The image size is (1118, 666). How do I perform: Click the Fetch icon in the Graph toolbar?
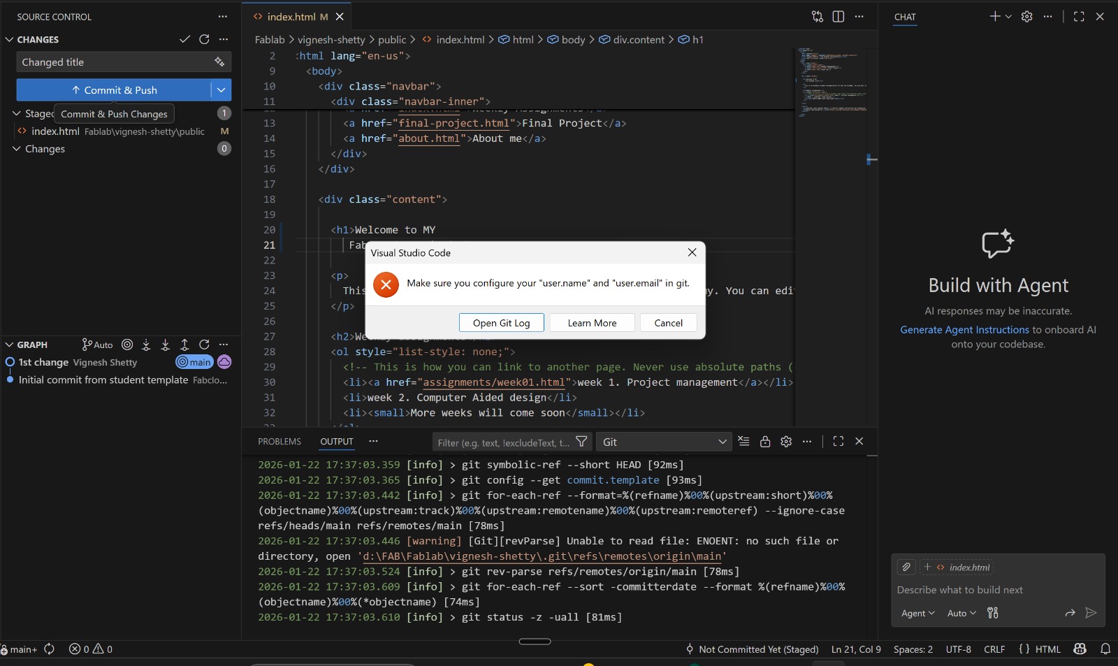pyautogui.click(x=146, y=345)
